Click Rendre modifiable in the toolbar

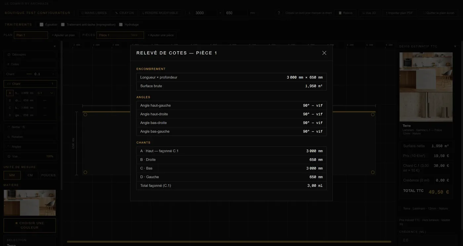point(160,13)
